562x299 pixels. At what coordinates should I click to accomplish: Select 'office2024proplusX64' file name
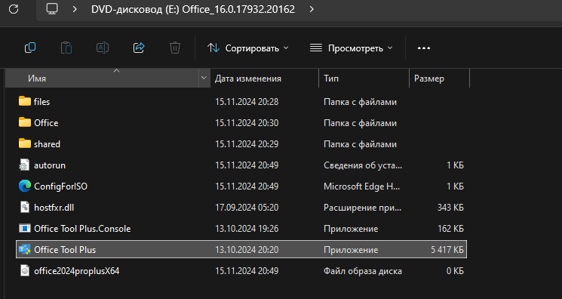point(77,271)
